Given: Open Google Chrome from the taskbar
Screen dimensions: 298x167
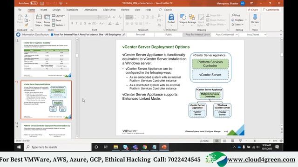Looking at the screenshot, I should tap(145, 147).
